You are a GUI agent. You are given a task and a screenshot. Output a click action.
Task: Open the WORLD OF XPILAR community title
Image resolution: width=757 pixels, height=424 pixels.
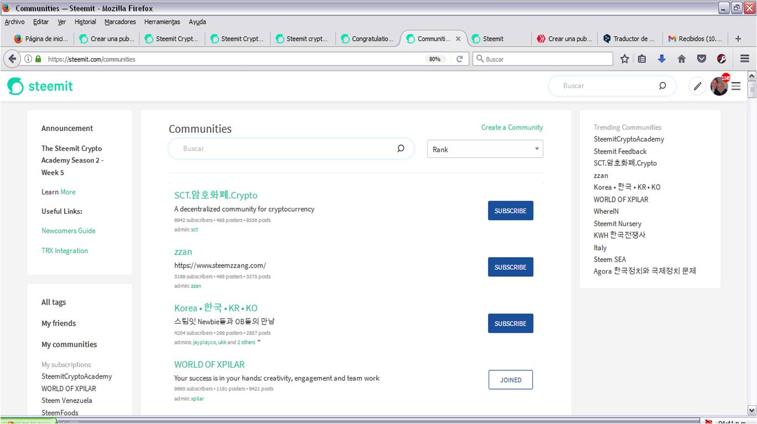209,364
